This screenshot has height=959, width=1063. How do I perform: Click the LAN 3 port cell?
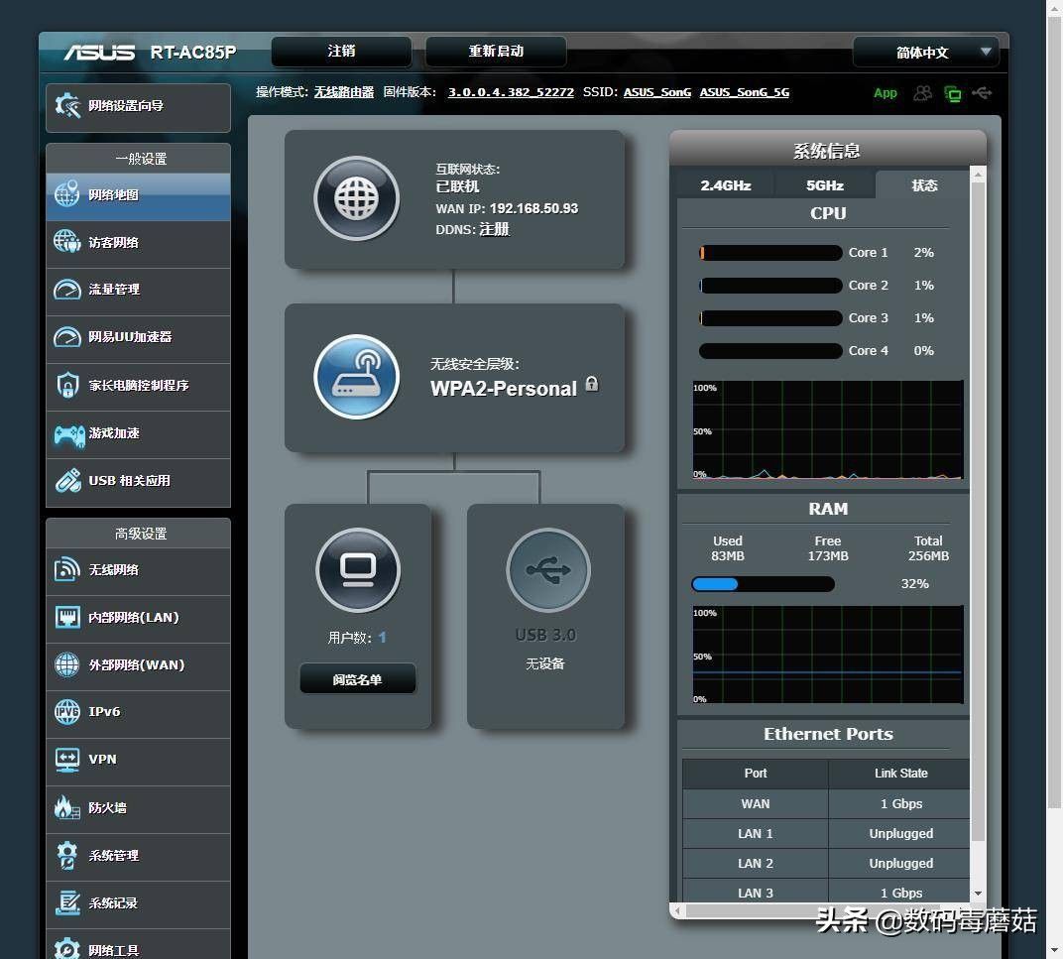tap(756, 894)
